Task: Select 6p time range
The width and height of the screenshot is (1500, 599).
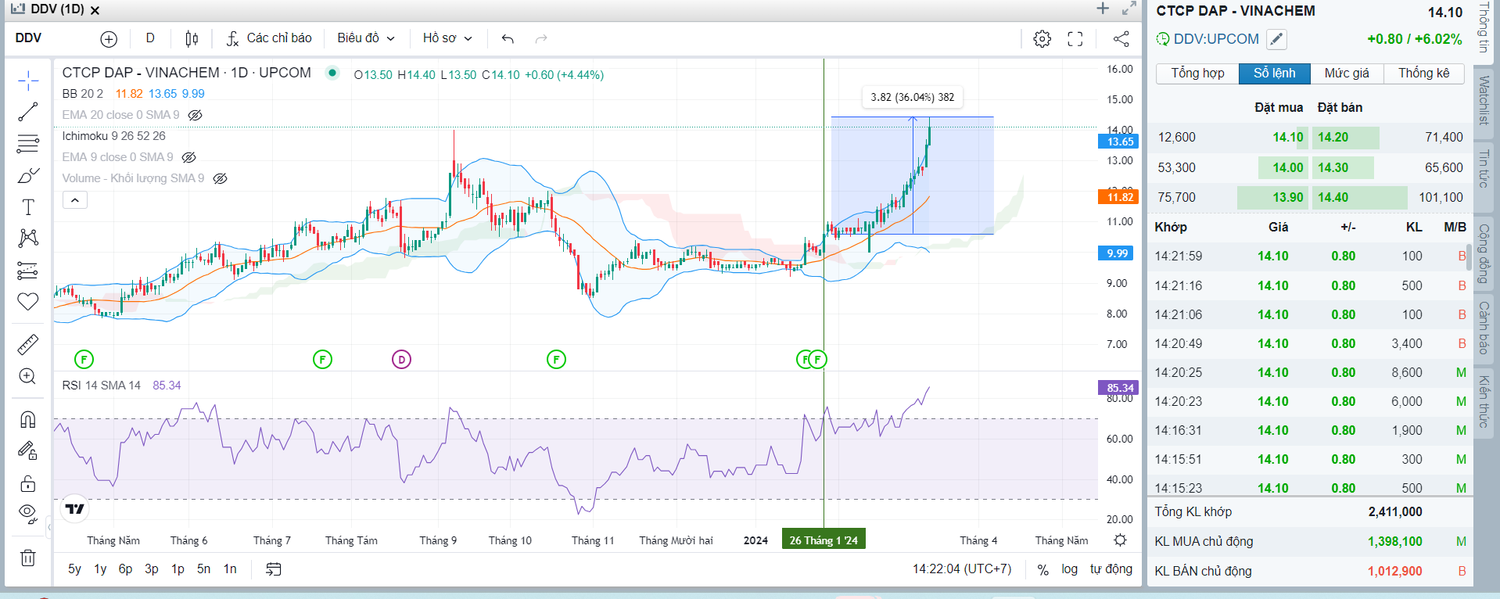Action: pyautogui.click(x=125, y=569)
